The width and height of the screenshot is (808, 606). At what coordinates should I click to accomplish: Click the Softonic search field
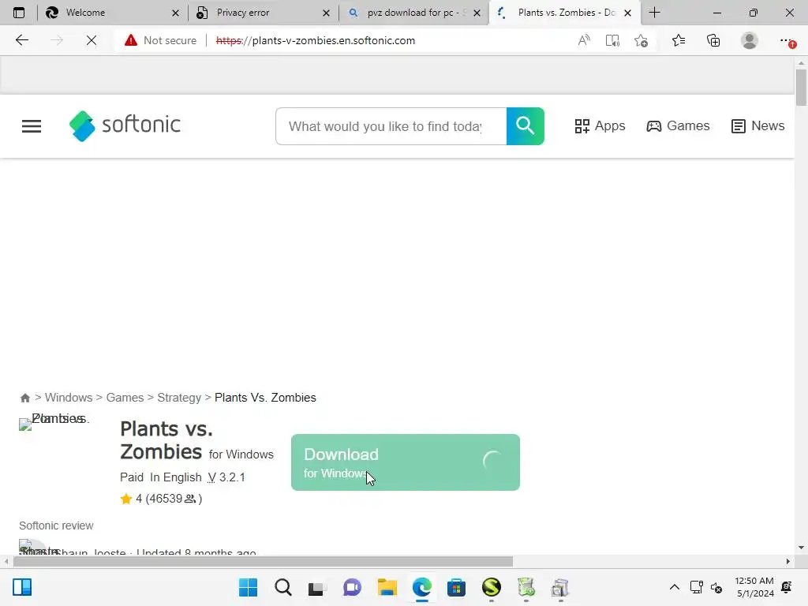[x=391, y=126]
